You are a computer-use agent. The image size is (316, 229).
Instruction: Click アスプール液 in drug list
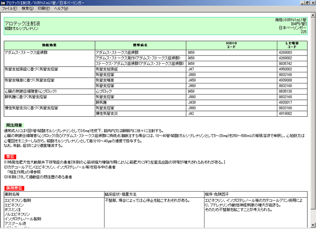(15, 224)
